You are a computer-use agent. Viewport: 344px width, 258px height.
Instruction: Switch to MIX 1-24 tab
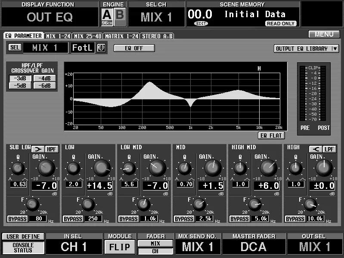tap(58, 36)
